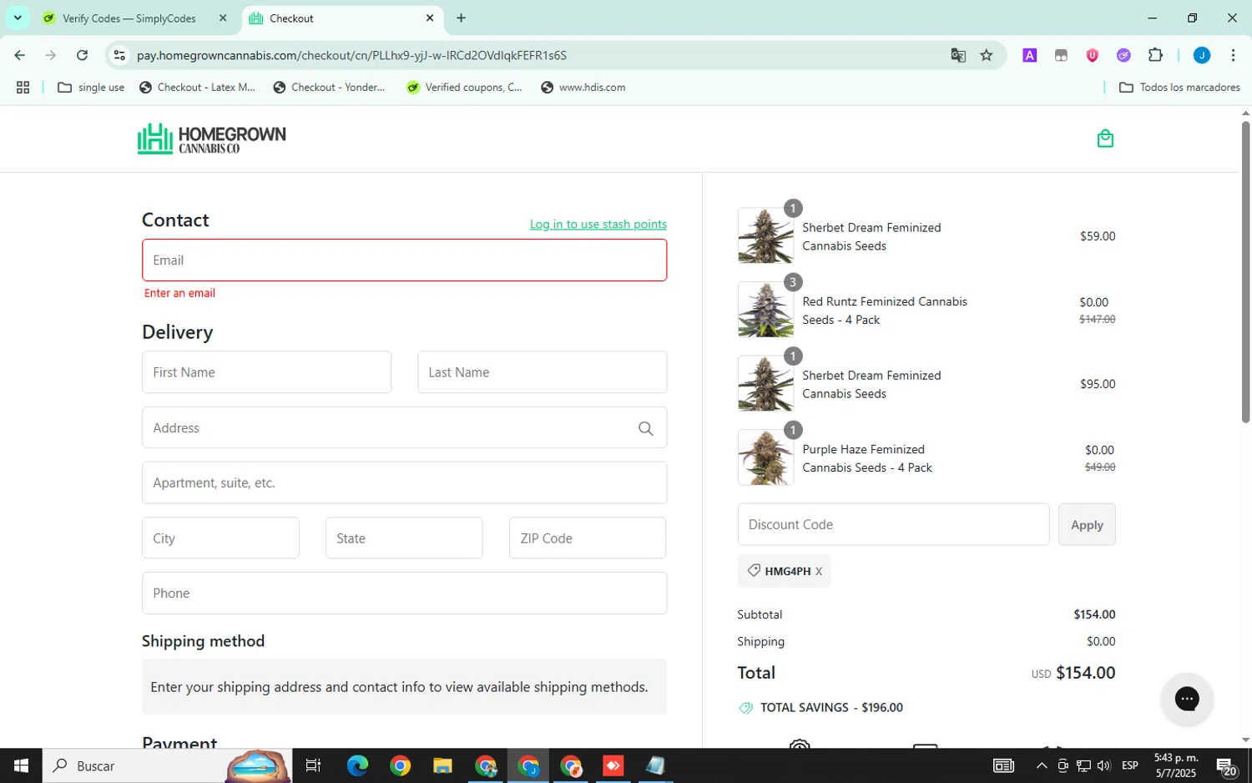Screen dimensions: 1252x783
Task: Open the uBlock red shield extension
Action: tap(1092, 55)
